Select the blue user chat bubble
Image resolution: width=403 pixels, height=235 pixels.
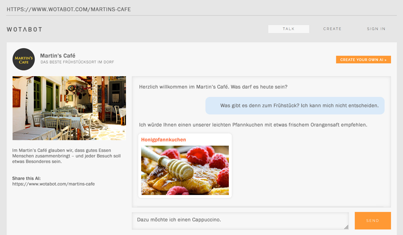295,105
